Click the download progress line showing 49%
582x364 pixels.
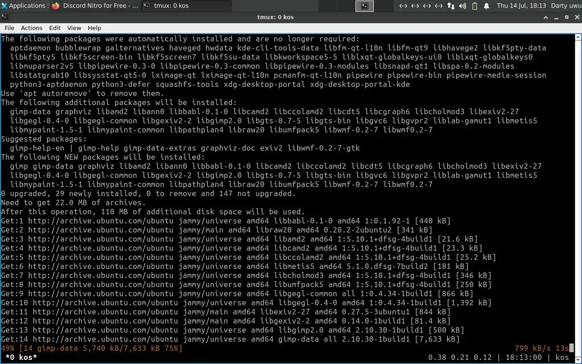click(x=91, y=349)
